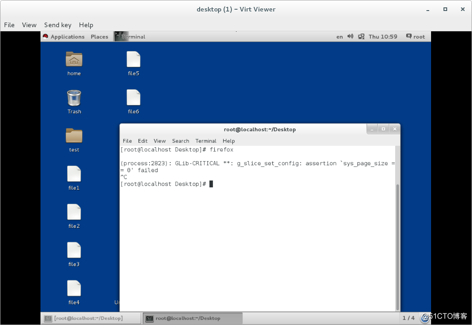Click the terminal vertical scrollbar

tap(397, 247)
